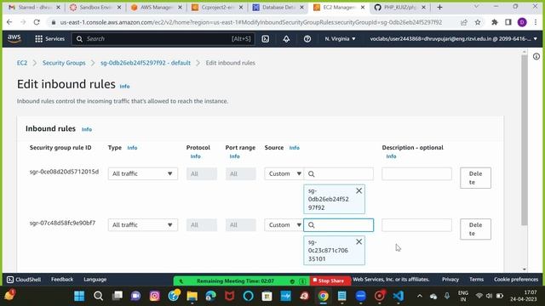The width and height of the screenshot is (545, 306).
Task: Open the help question mark icon
Action: (x=307, y=39)
